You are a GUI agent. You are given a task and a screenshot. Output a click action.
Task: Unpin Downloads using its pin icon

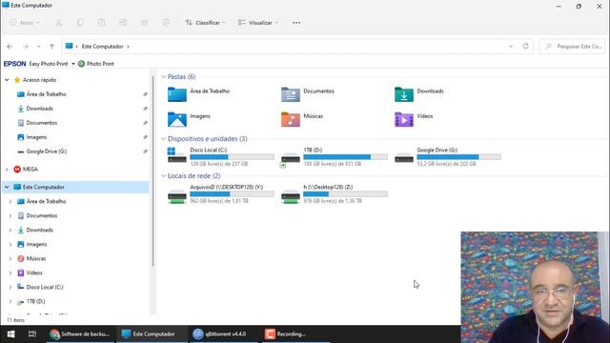pos(145,109)
